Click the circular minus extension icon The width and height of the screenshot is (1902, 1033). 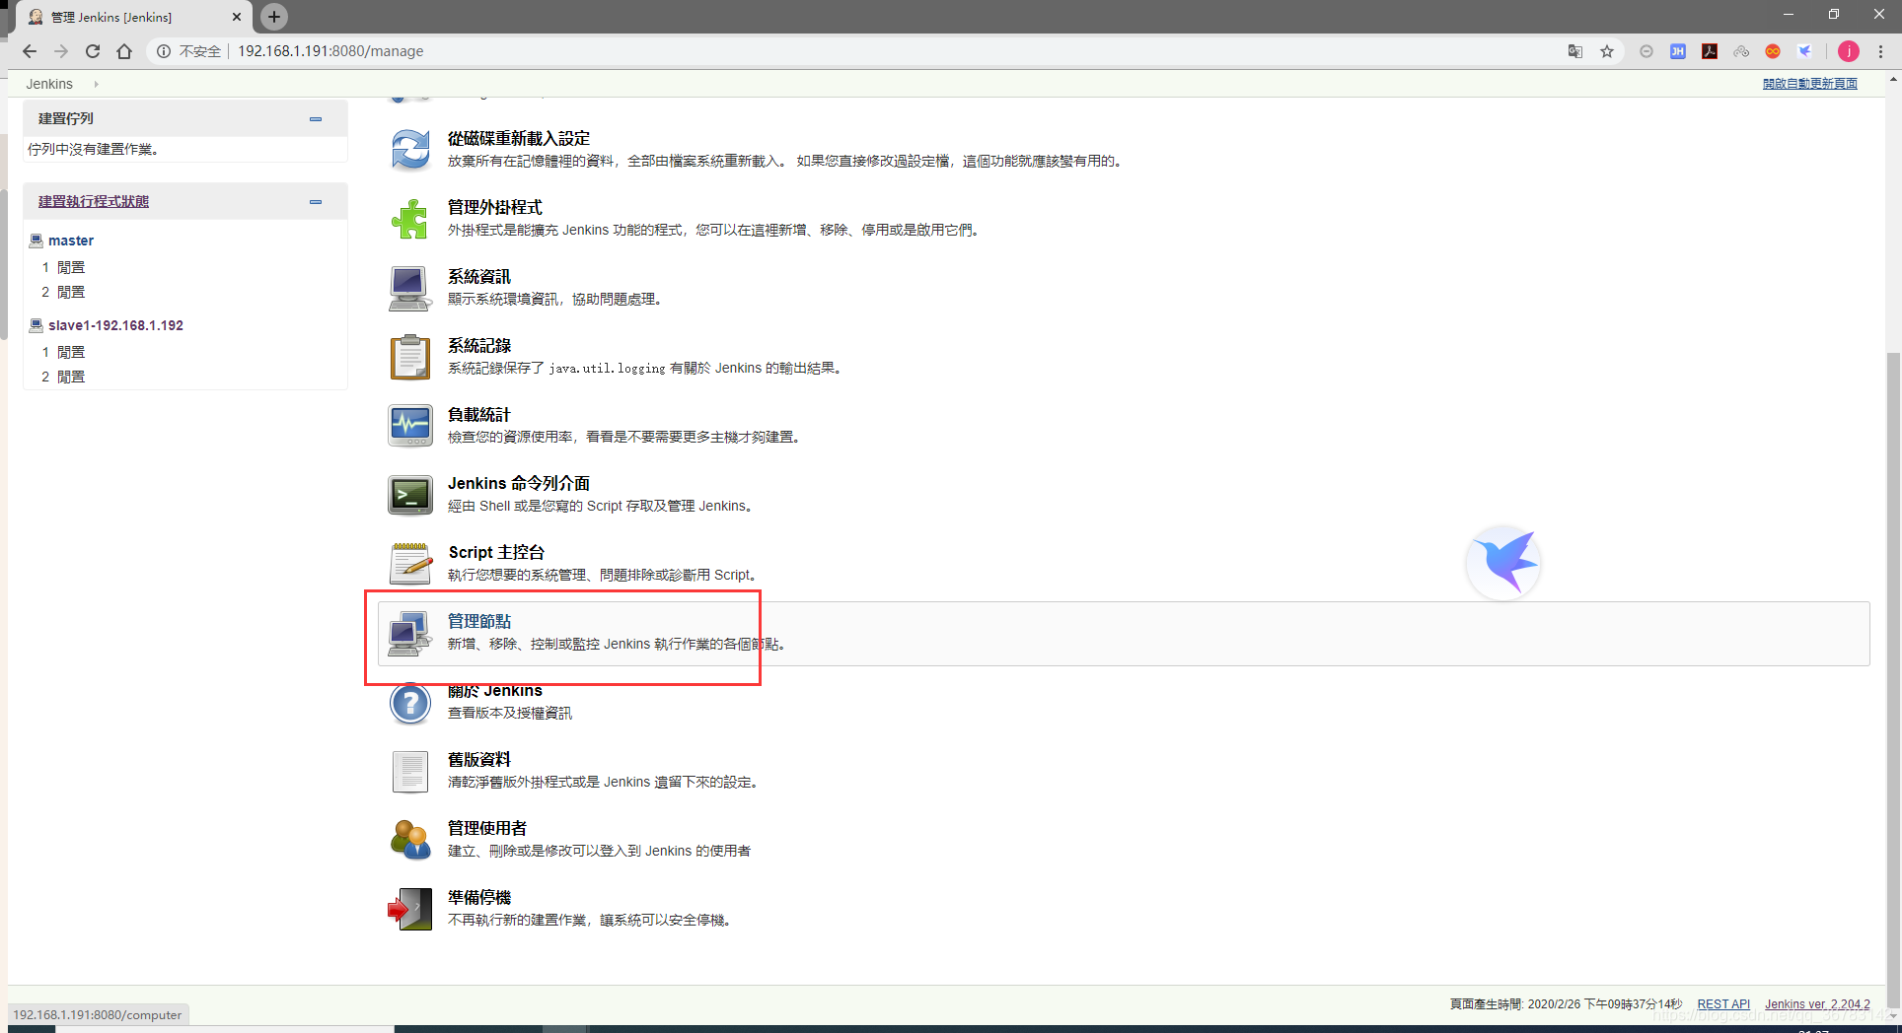pyautogui.click(x=1646, y=51)
